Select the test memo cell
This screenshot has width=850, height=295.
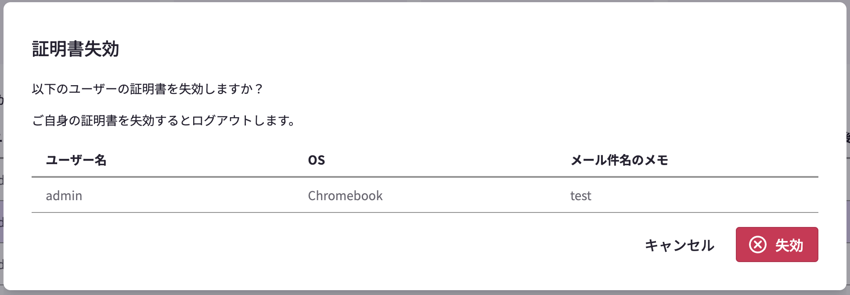pos(580,195)
